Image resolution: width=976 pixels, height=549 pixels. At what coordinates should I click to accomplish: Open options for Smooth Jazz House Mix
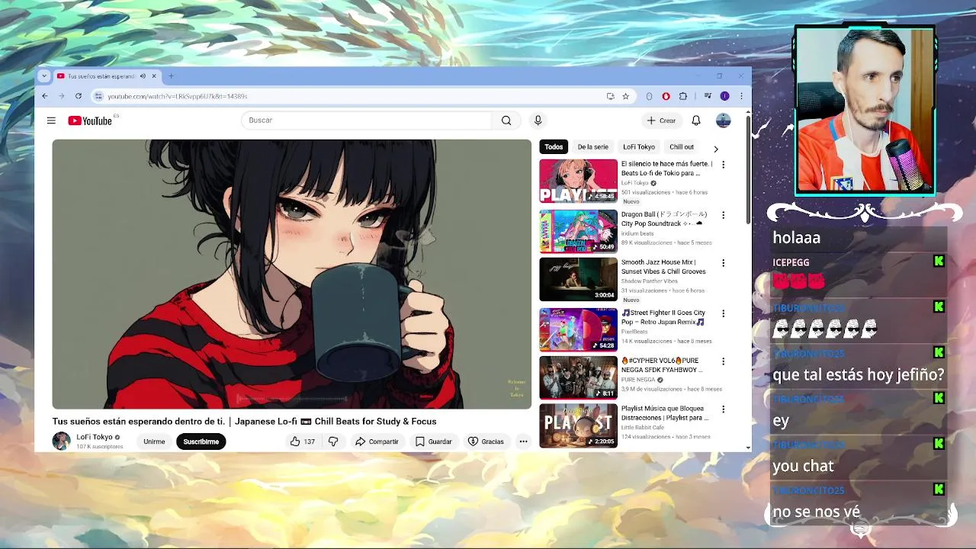[723, 263]
